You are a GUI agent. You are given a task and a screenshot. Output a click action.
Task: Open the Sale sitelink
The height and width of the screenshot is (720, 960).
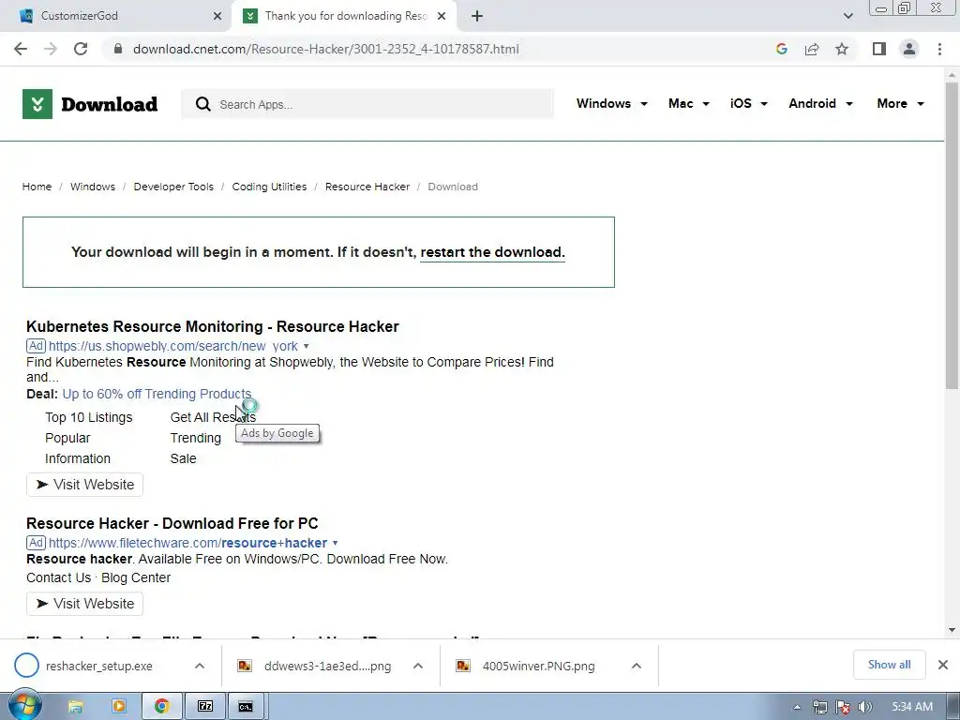tap(183, 458)
